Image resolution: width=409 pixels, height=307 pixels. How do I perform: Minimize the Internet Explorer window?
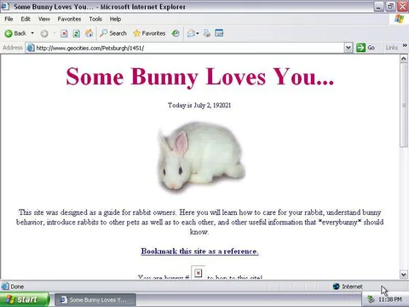pos(378,6)
